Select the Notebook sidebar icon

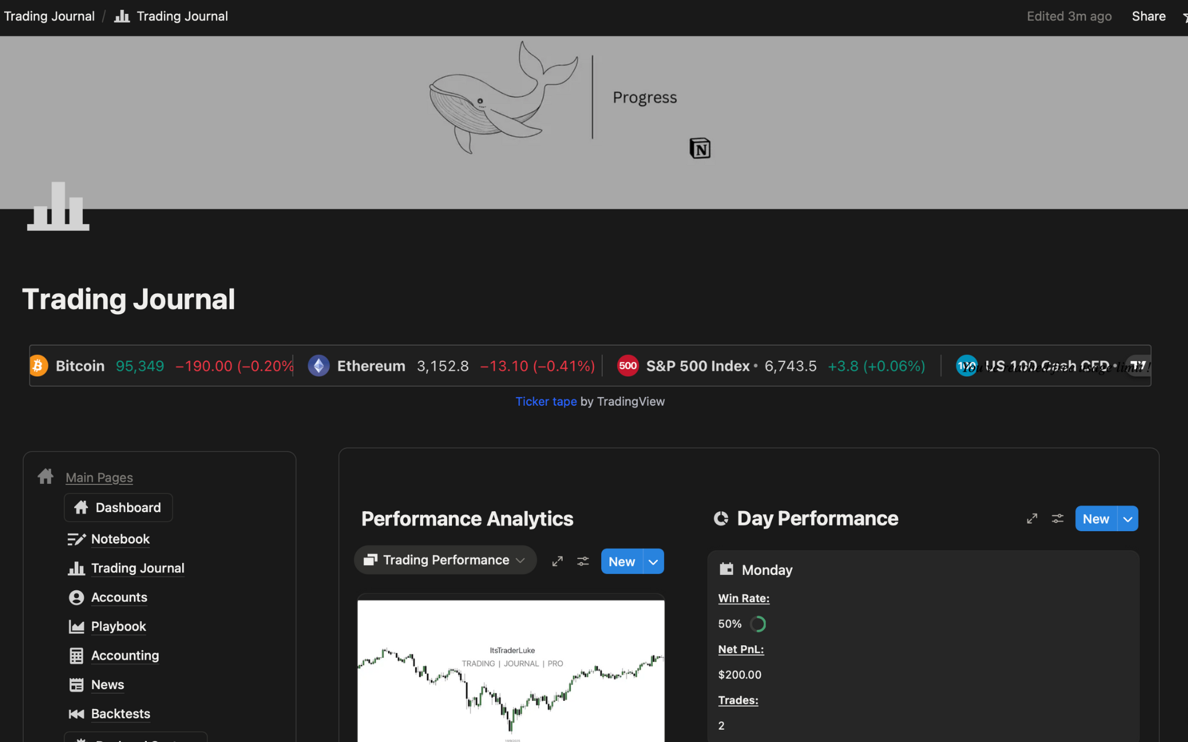tap(77, 539)
